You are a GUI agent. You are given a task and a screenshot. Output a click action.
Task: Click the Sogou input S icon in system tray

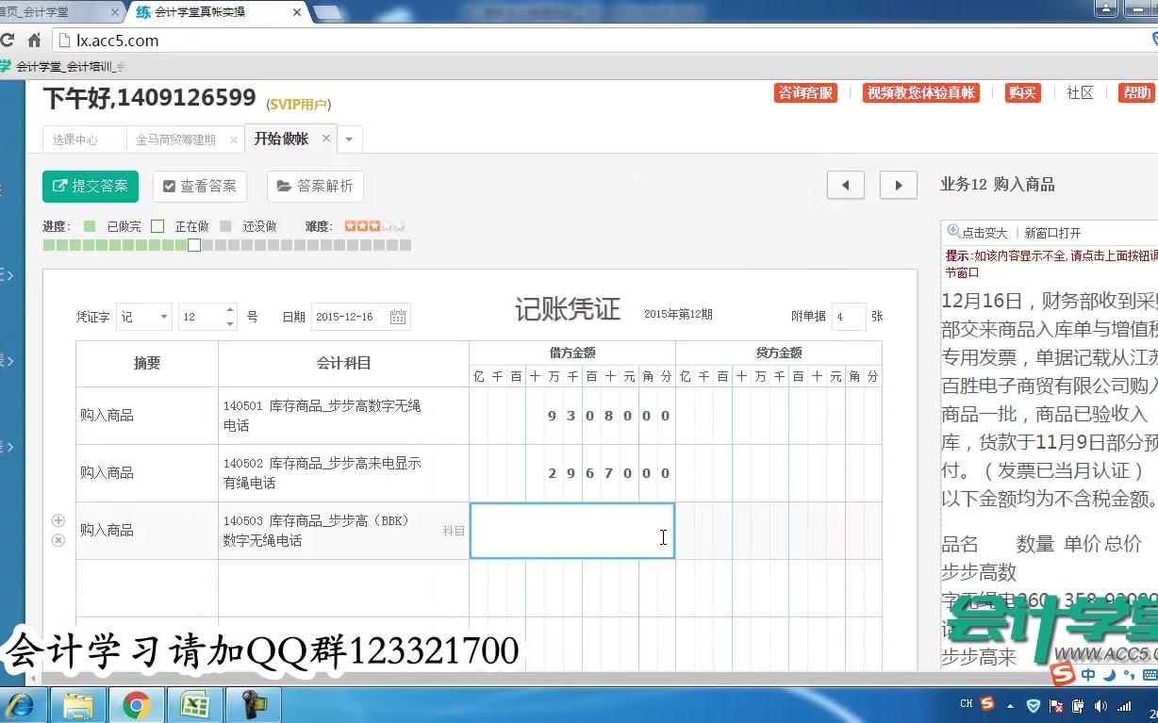tap(986, 702)
